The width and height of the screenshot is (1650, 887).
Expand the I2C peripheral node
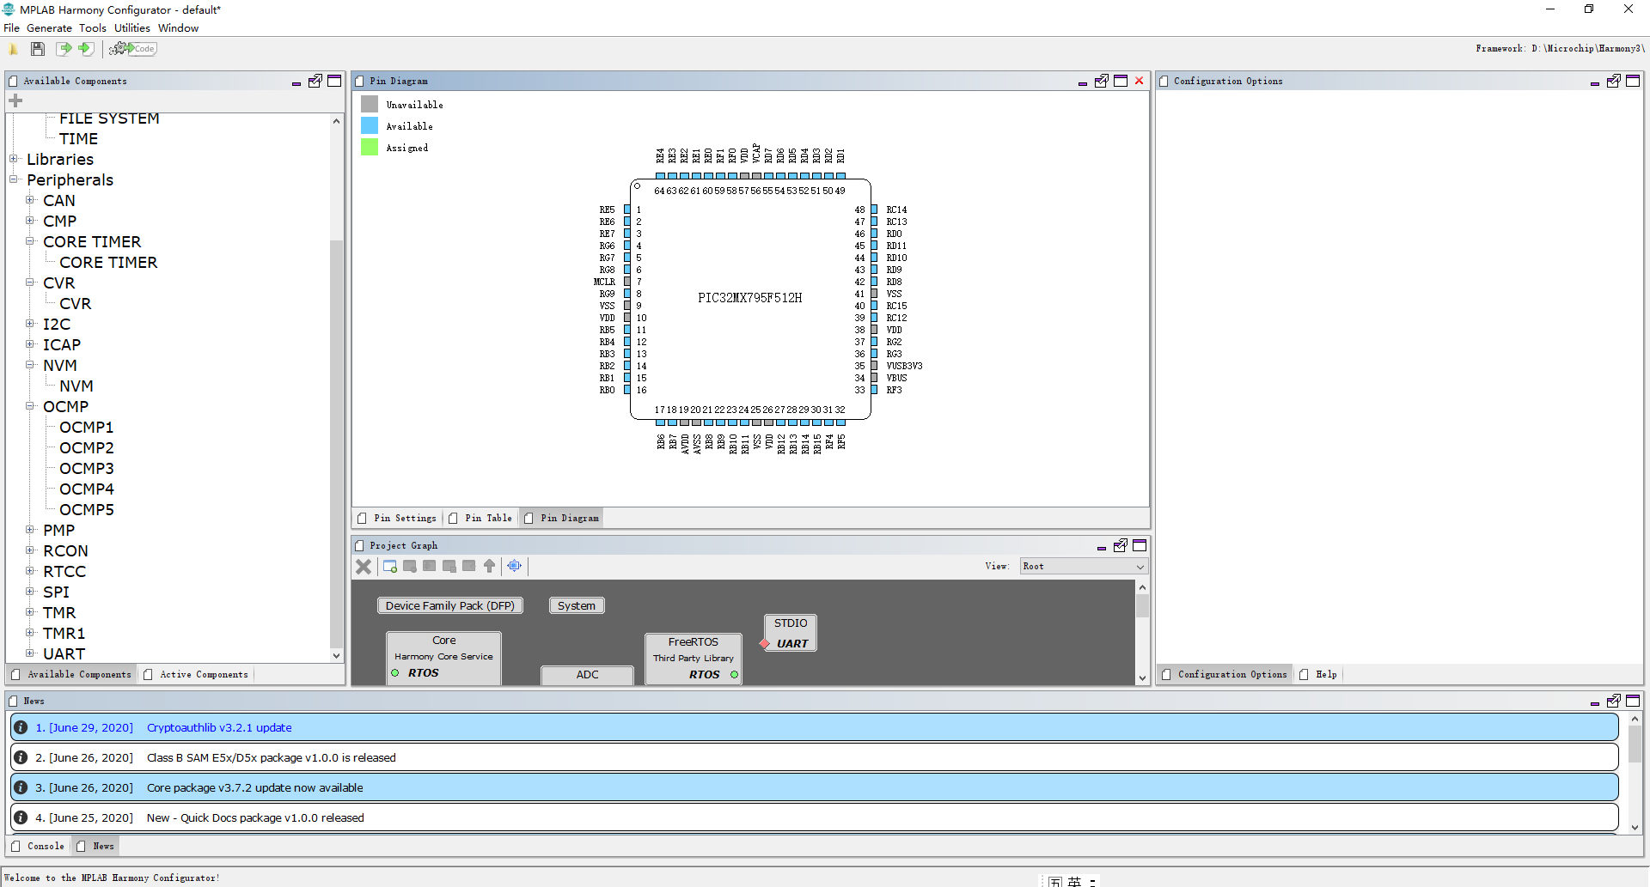point(30,324)
